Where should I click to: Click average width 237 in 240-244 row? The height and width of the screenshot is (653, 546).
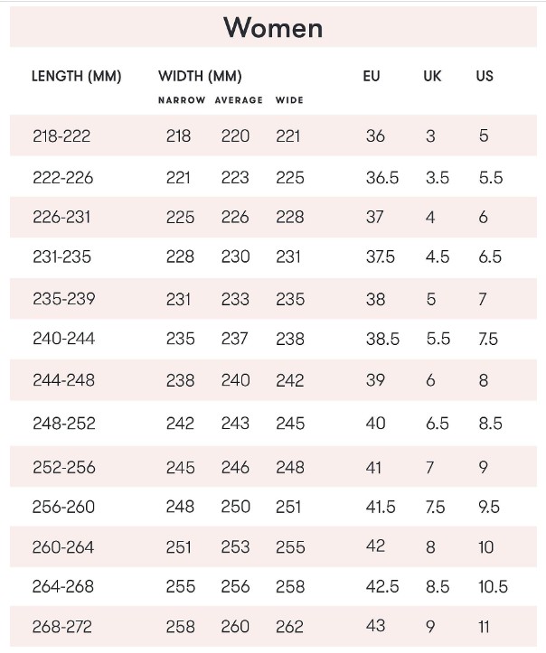point(235,340)
